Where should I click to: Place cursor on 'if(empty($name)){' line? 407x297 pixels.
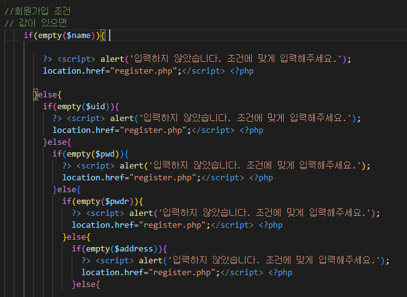(64, 36)
